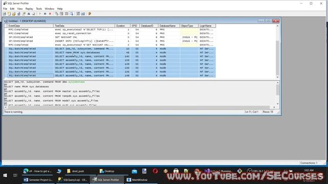328x184 pixels.
Task: Click the 'Ln 11, Col 1' status entry
Action: click(x=252, y=112)
